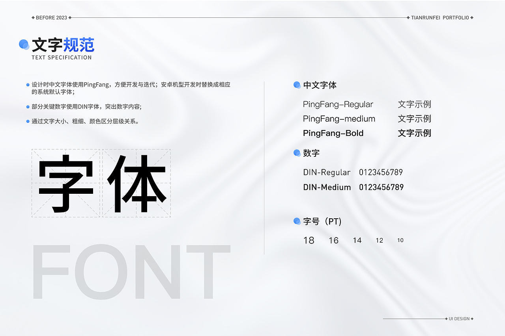
Task: Click the bullet before 部分关键数字使用DIN字体
Action: click(28, 107)
